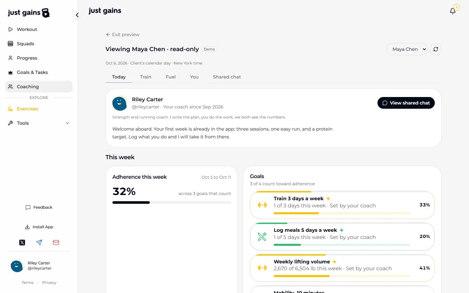The width and height of the screenshot is (469, 293).
Task: Click the Weekly lifting volume dumbbell icon
Action: [x=262, y=268]
